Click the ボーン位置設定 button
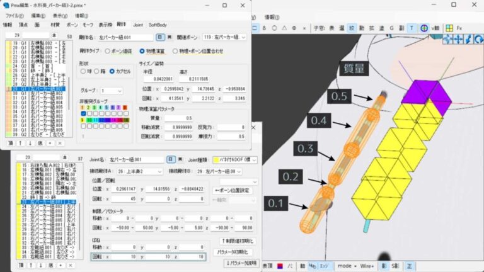 234,190
